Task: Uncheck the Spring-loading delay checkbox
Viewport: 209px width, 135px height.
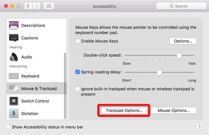Action: (x=78, y=72)
